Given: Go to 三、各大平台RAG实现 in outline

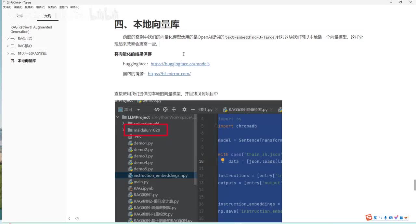Looking at the screenshot, I should [x=29, y=54].
